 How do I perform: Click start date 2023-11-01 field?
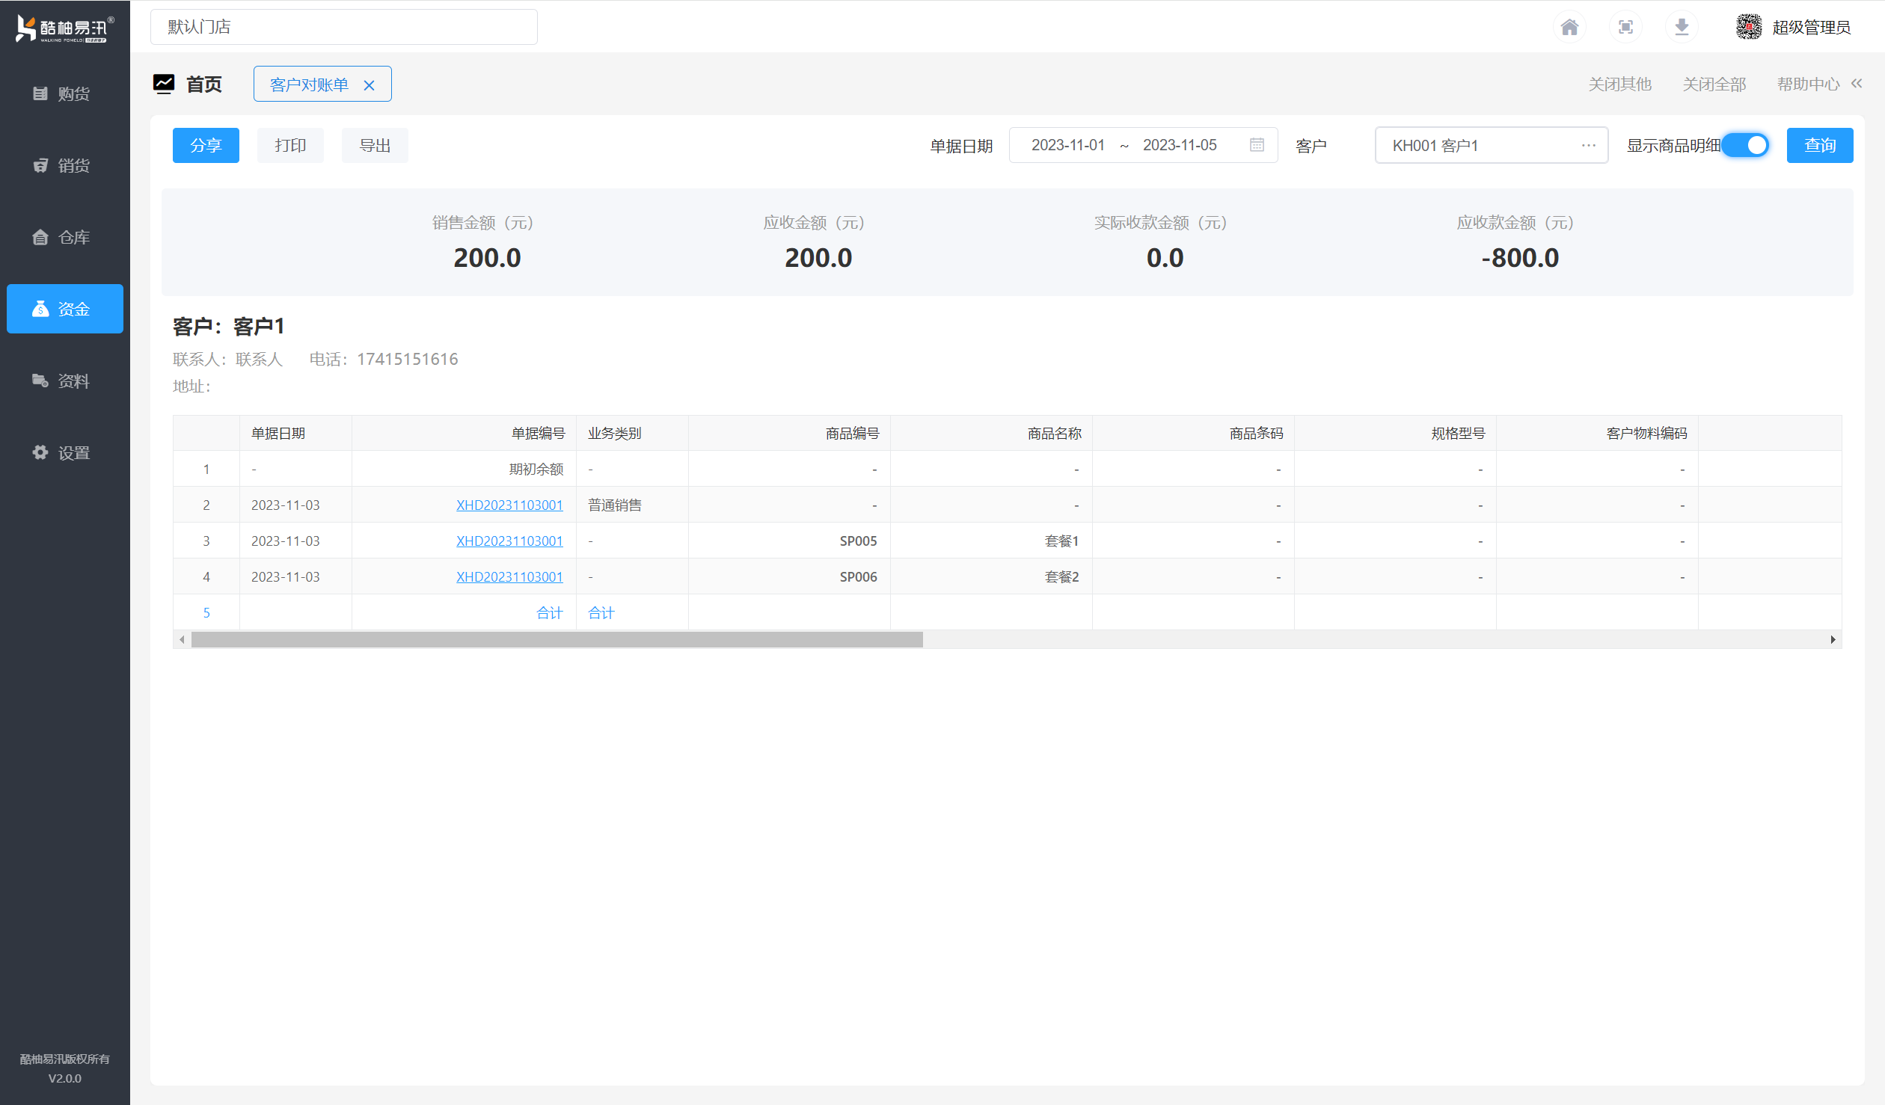tap(1067, 145)
